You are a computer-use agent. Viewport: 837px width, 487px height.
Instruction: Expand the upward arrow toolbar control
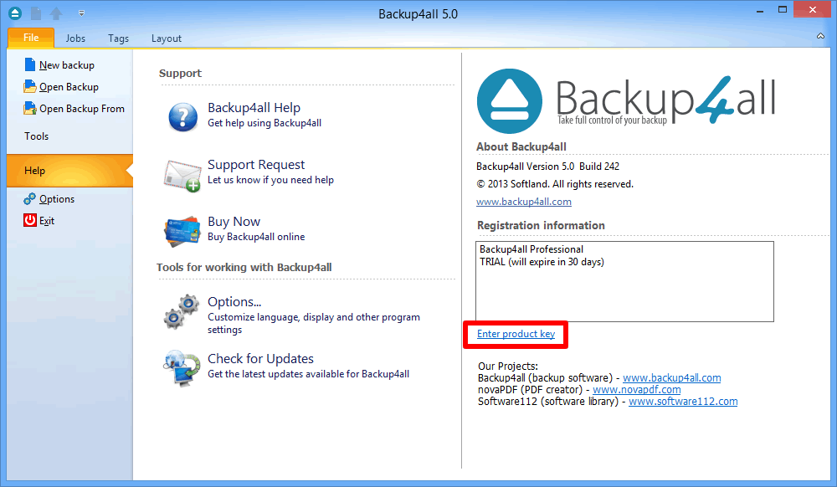[x=54, y=13]
